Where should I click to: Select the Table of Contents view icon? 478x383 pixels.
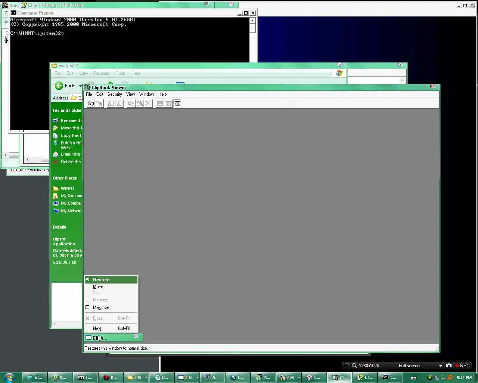160,104
